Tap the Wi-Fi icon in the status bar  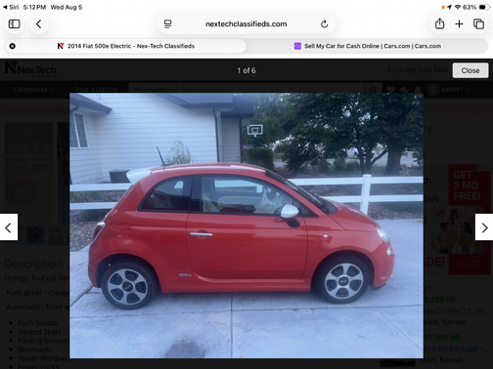point(458,7)
